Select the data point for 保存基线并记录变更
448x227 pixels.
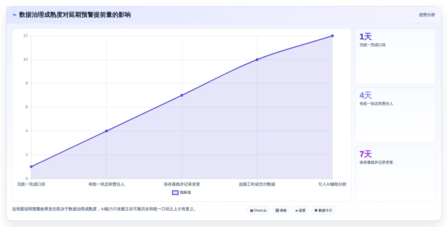[182, 95]
